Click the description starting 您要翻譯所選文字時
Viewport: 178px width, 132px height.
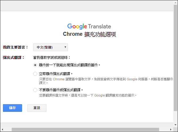pyautogui.click(x=88, y=95)
